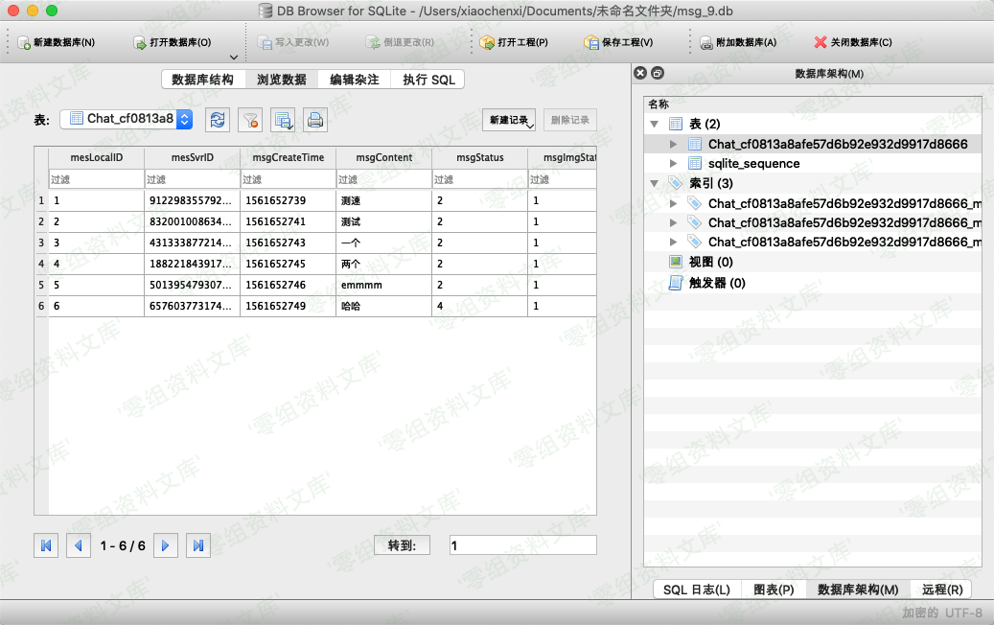Open the table selector dropdown

[185, 119]
